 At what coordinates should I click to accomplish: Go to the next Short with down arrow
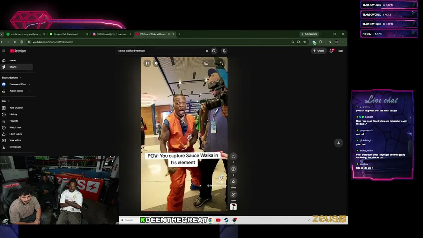point(338,143)
